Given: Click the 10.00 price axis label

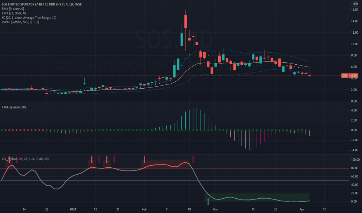Looking at the screenshot, I should [x=355, y=44].
